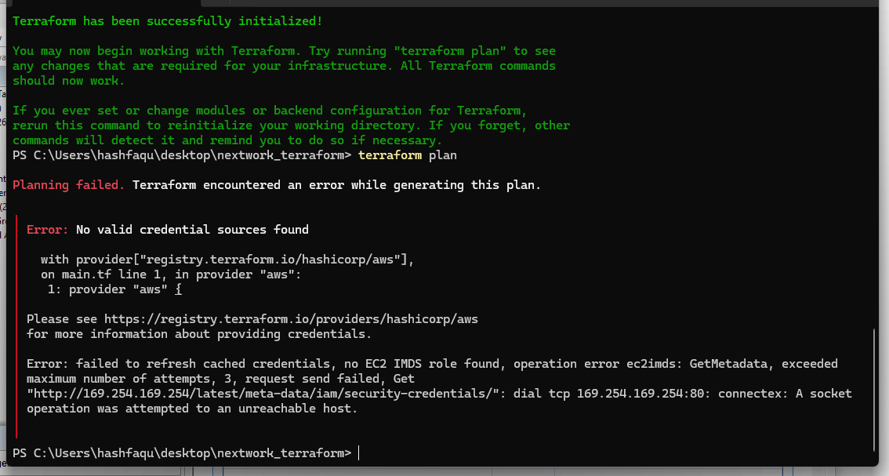Click the 'maximum number of attempts' error line
Viewport: 889px width, 476px height.
220,379
